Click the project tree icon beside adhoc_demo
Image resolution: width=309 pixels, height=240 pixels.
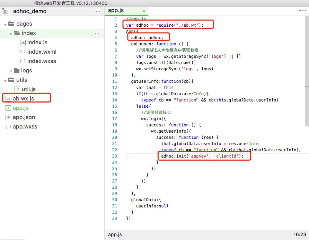click(5, 11)
